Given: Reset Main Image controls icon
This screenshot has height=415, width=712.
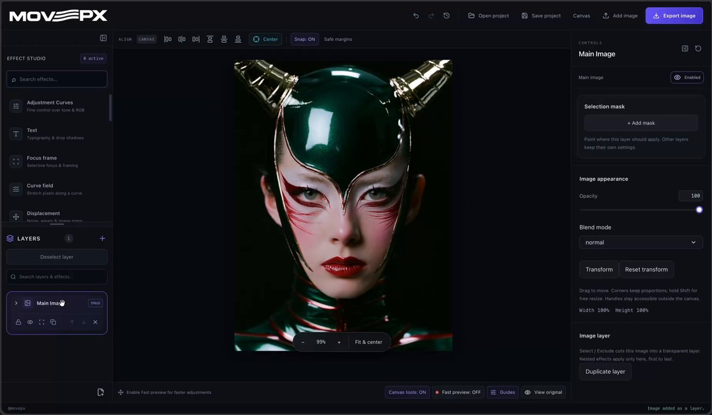Looking at the screenshot, I should [698, 49].
